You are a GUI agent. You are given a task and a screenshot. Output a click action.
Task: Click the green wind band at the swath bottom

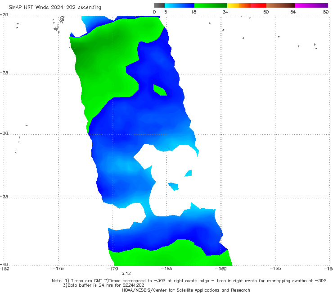(170, 255)
